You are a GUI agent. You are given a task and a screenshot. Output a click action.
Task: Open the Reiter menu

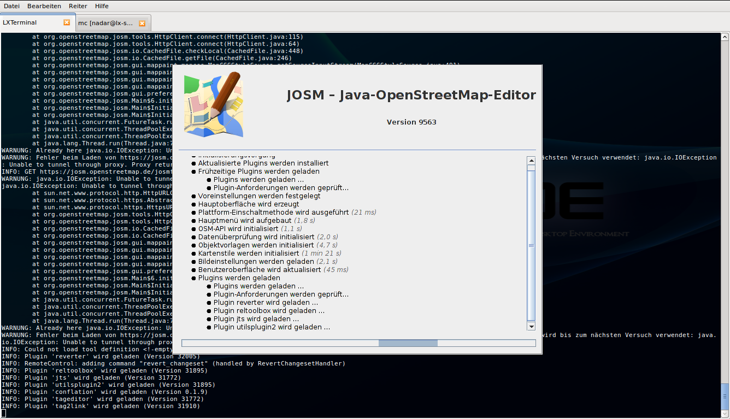click(x=78, y=6)
